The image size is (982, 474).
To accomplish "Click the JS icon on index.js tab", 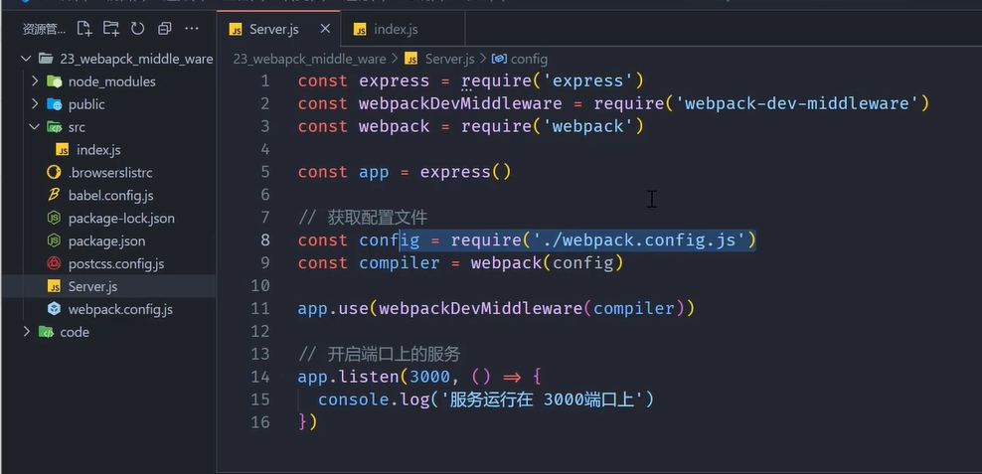I will click(360, 30).
